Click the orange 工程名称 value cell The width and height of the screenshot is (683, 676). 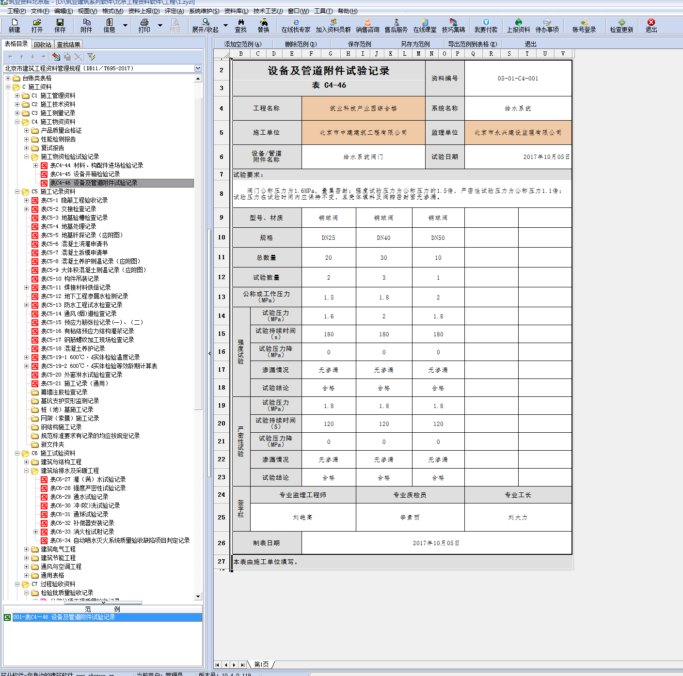click(364, 109)
